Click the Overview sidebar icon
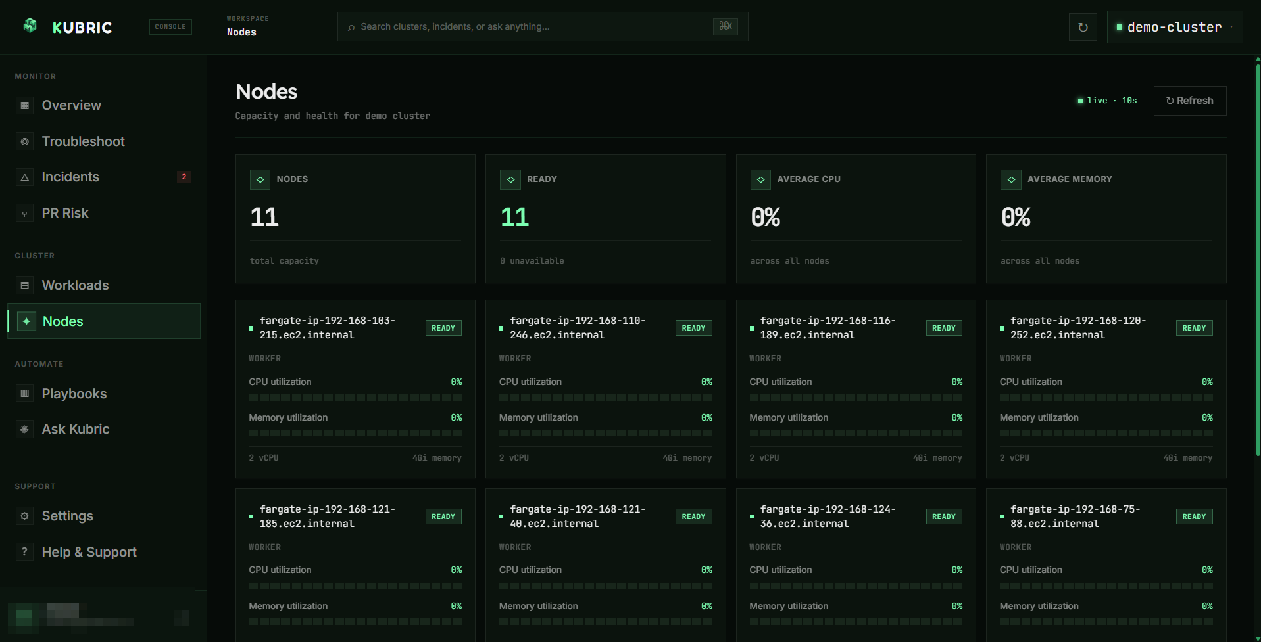Image resolution: width=1261 pixels, height=642 pixels. click(25, 105)
